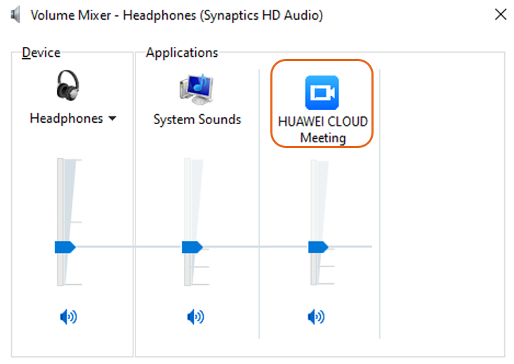Close the Volume Mixer window
Image resolution: width=514 pixels, height=364 pixels.
tap(501, 15)
